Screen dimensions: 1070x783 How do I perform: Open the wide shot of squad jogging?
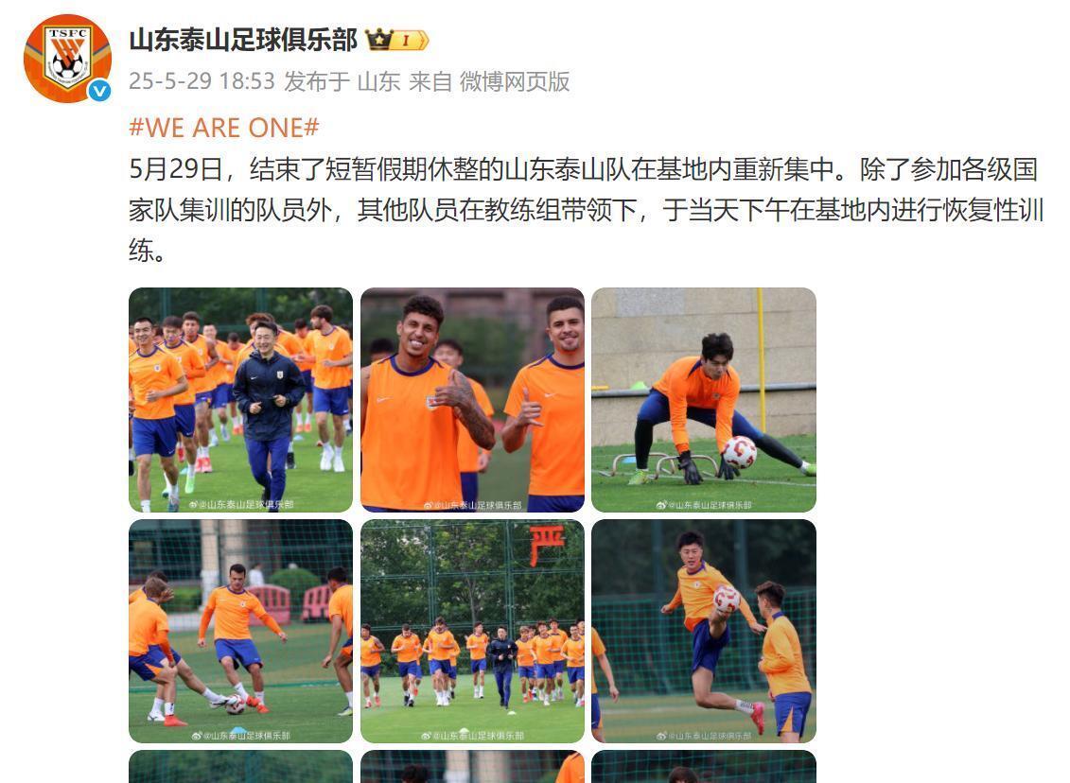pyautogui.click(x=472, y=631)
